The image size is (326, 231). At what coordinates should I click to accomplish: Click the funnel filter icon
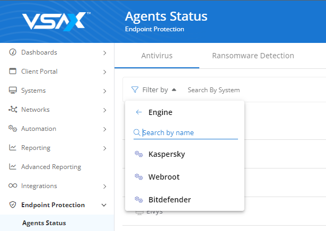coord(135,90)
